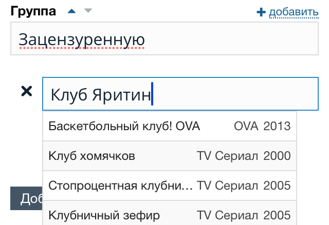The width and height of the screenshot is (329, 225).
Task: Select suggestion Баскетбольный клуб! OVA
Action: (124, 126)
